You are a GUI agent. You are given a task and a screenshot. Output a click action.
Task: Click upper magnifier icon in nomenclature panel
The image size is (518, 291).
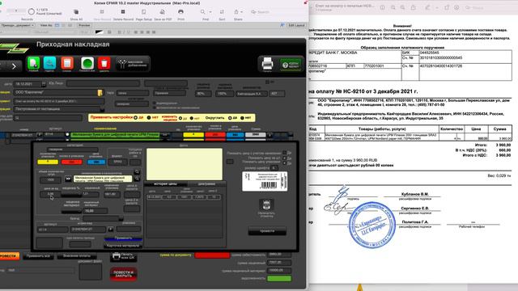coord(137,172)
